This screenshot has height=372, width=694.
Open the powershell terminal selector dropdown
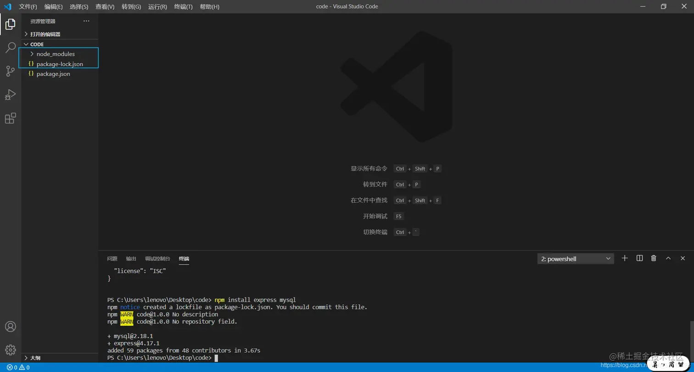pos(576,259)
